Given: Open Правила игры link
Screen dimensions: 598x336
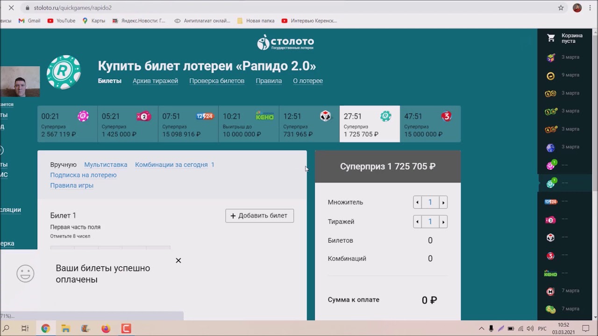Looking at the screenshot, I should pyautogui.click(x=71, y=185).
